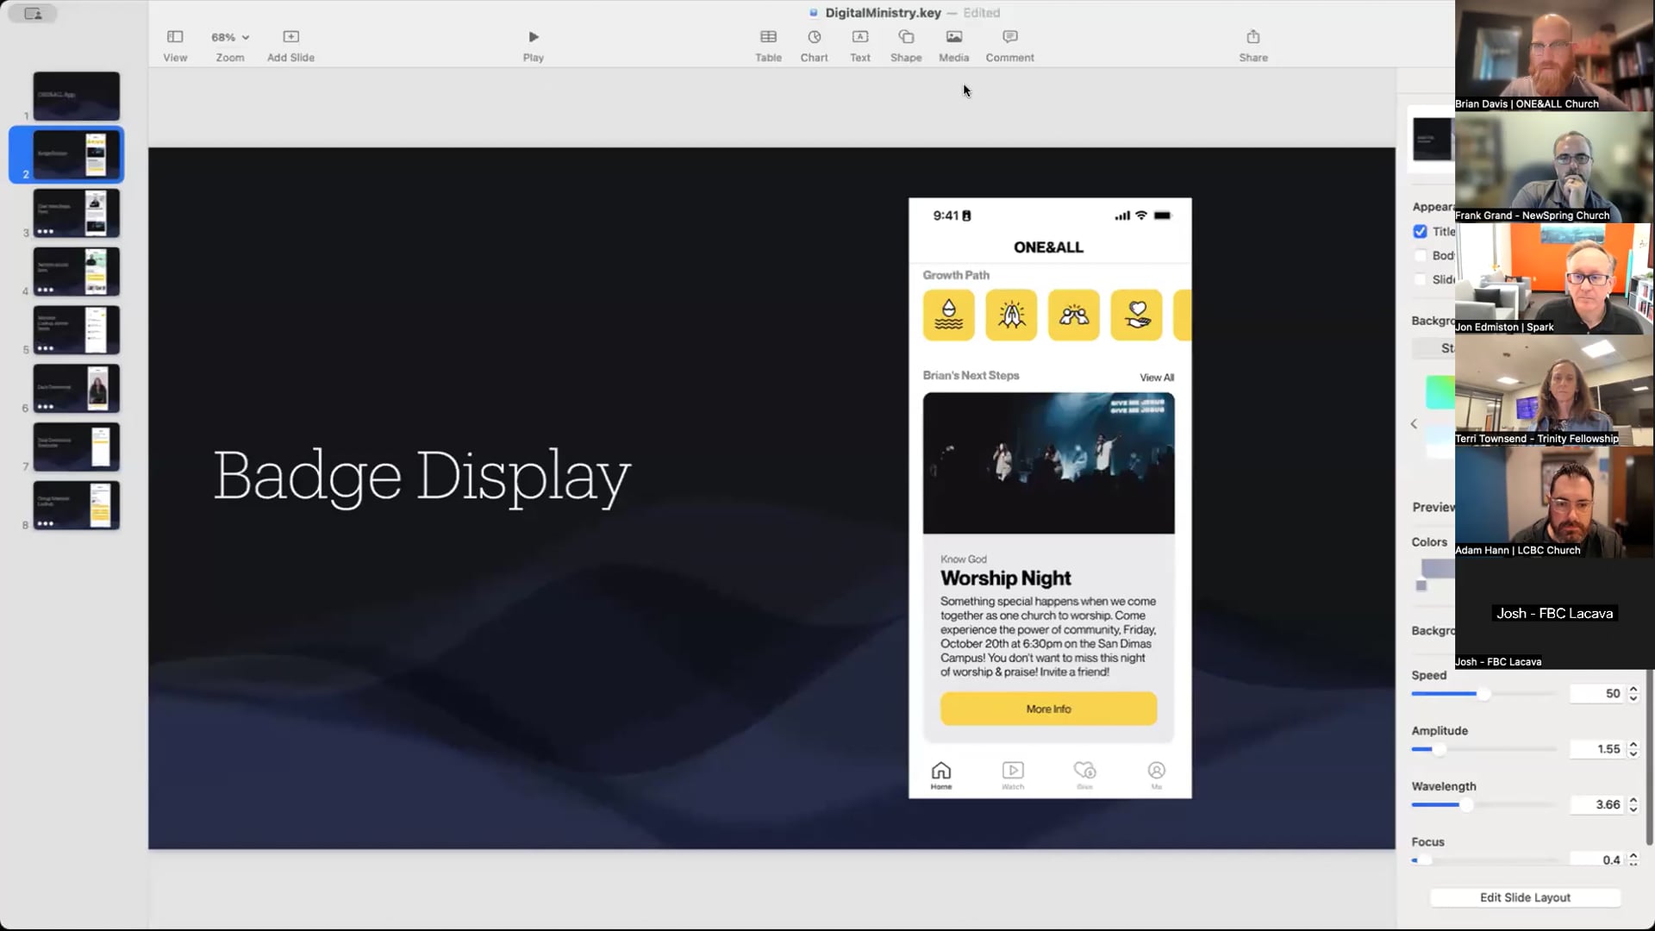
Task: Click the DigitalMinistry.key document title
Action: [x=883, y=13]
